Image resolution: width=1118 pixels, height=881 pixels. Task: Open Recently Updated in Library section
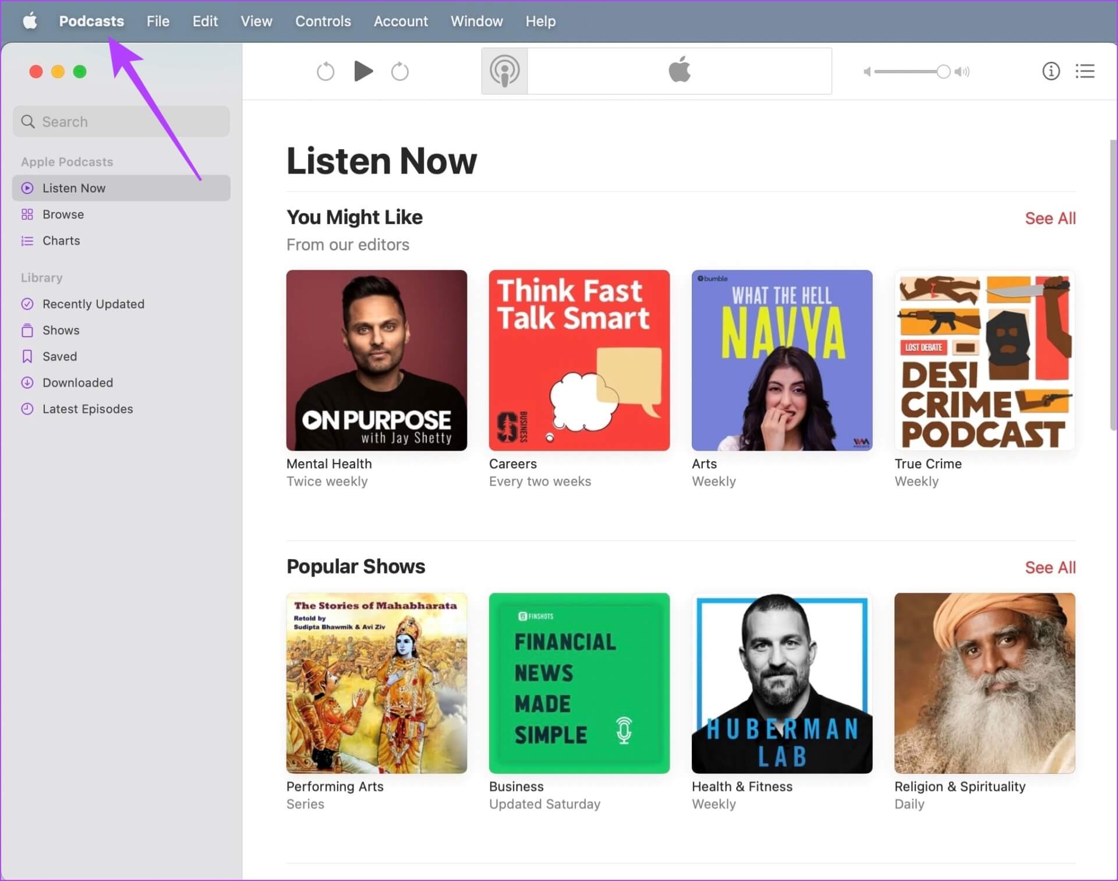(x=94, y=303)
